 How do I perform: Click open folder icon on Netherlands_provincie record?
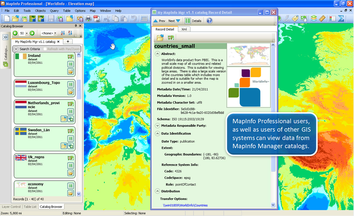[x=64, y=119]
